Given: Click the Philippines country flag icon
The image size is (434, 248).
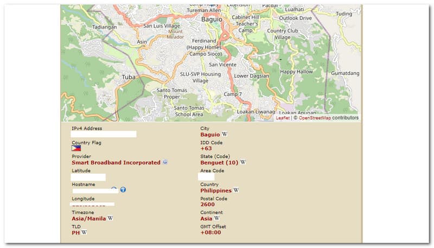Looking at the screenshot, I should click(x=76, y=148).
